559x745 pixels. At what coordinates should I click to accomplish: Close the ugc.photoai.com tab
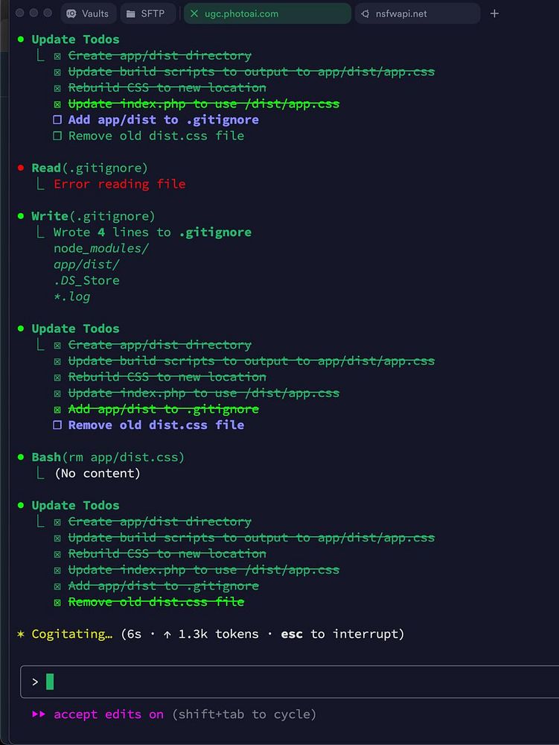pyautogui.click(x=194, y=13)
